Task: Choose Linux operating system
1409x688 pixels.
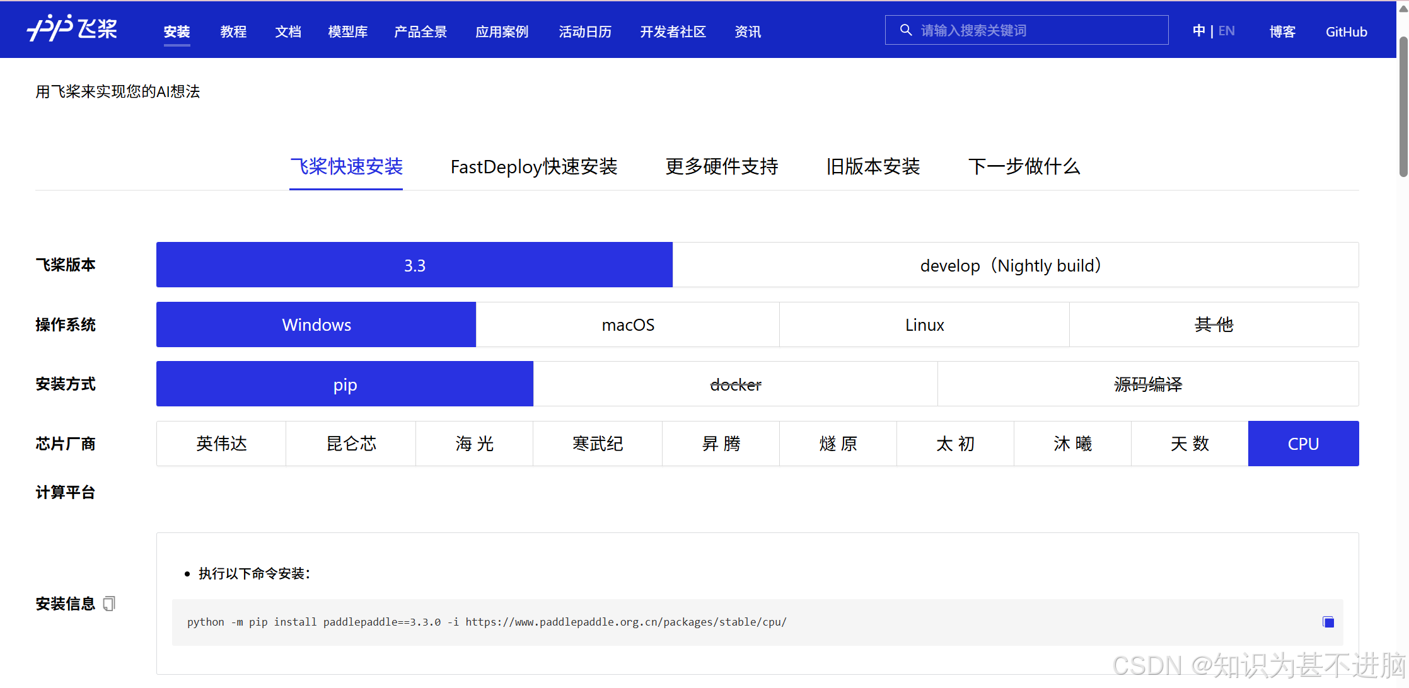Action: (x=925, y=324)
